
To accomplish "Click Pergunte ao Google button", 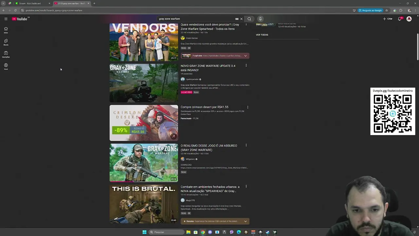I will pos(370,10).
